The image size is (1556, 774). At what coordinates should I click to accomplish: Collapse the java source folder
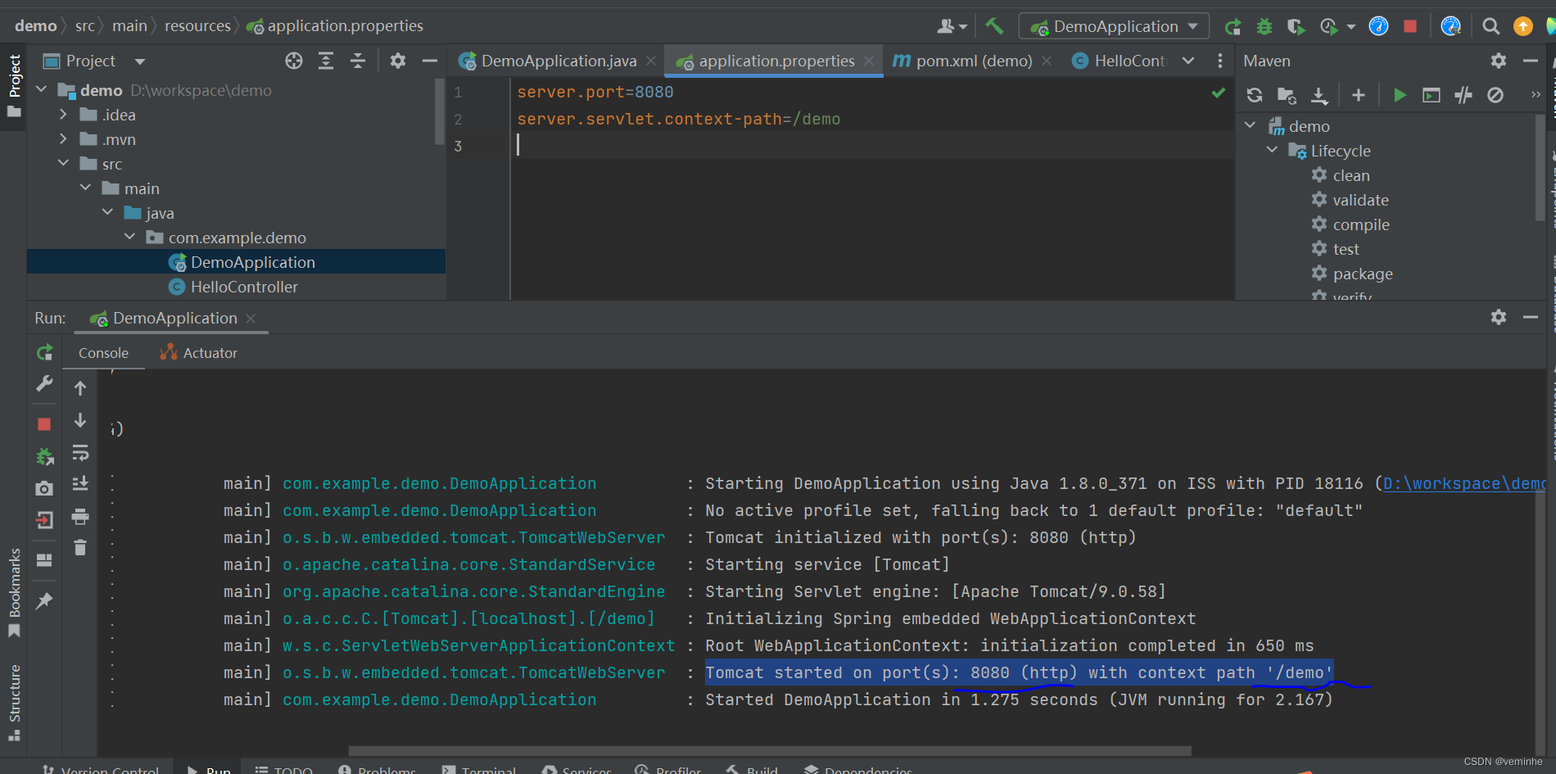pos(107,212)
